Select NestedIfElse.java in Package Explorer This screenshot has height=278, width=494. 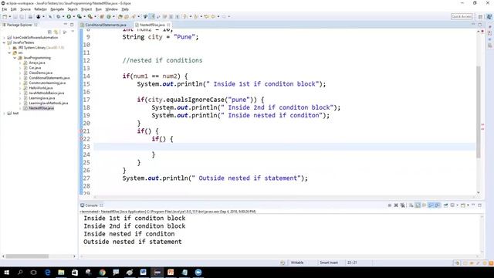(41, 108)
